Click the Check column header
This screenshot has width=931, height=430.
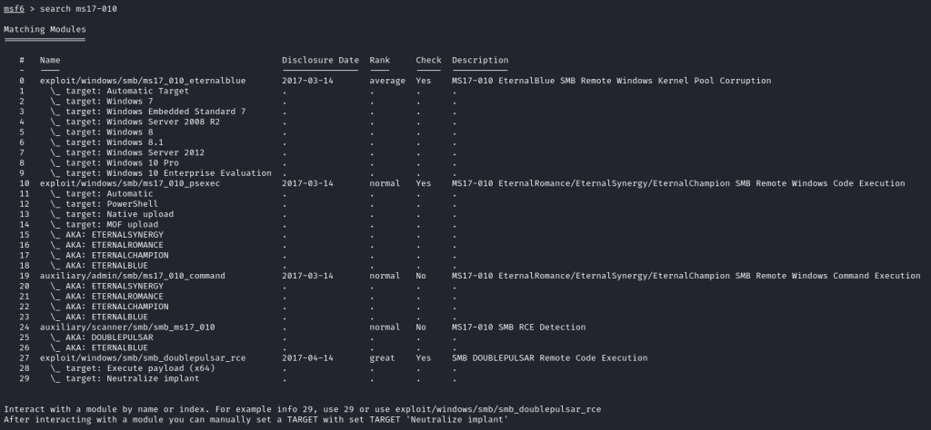pos(428,60)
